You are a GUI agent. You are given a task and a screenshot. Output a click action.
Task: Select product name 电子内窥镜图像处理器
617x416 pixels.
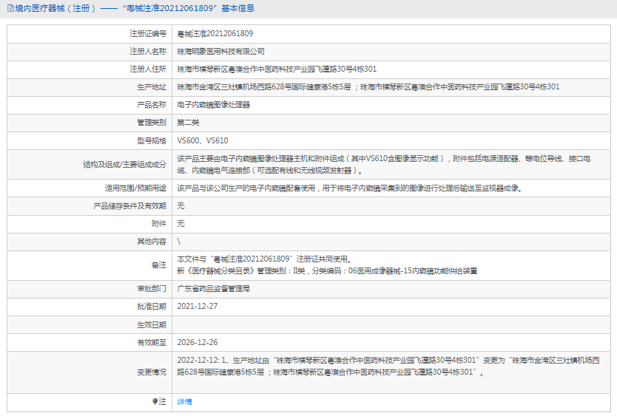[214, 105]
